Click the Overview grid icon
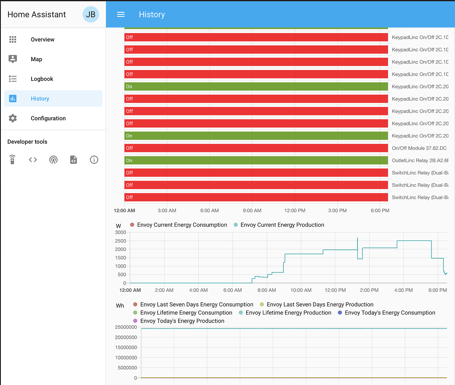The height and width of the screenshot is (385, 455). [13, 39]
